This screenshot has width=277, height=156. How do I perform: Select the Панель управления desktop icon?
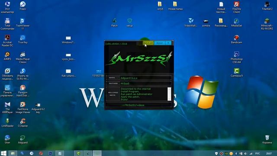pyautogui.click(x=7, y=91)
